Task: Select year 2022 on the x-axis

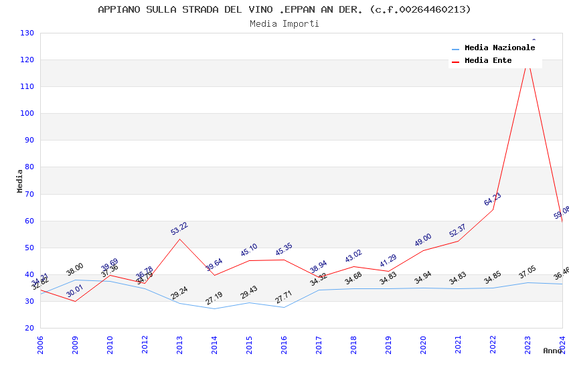Action: (x=493, y=345)
